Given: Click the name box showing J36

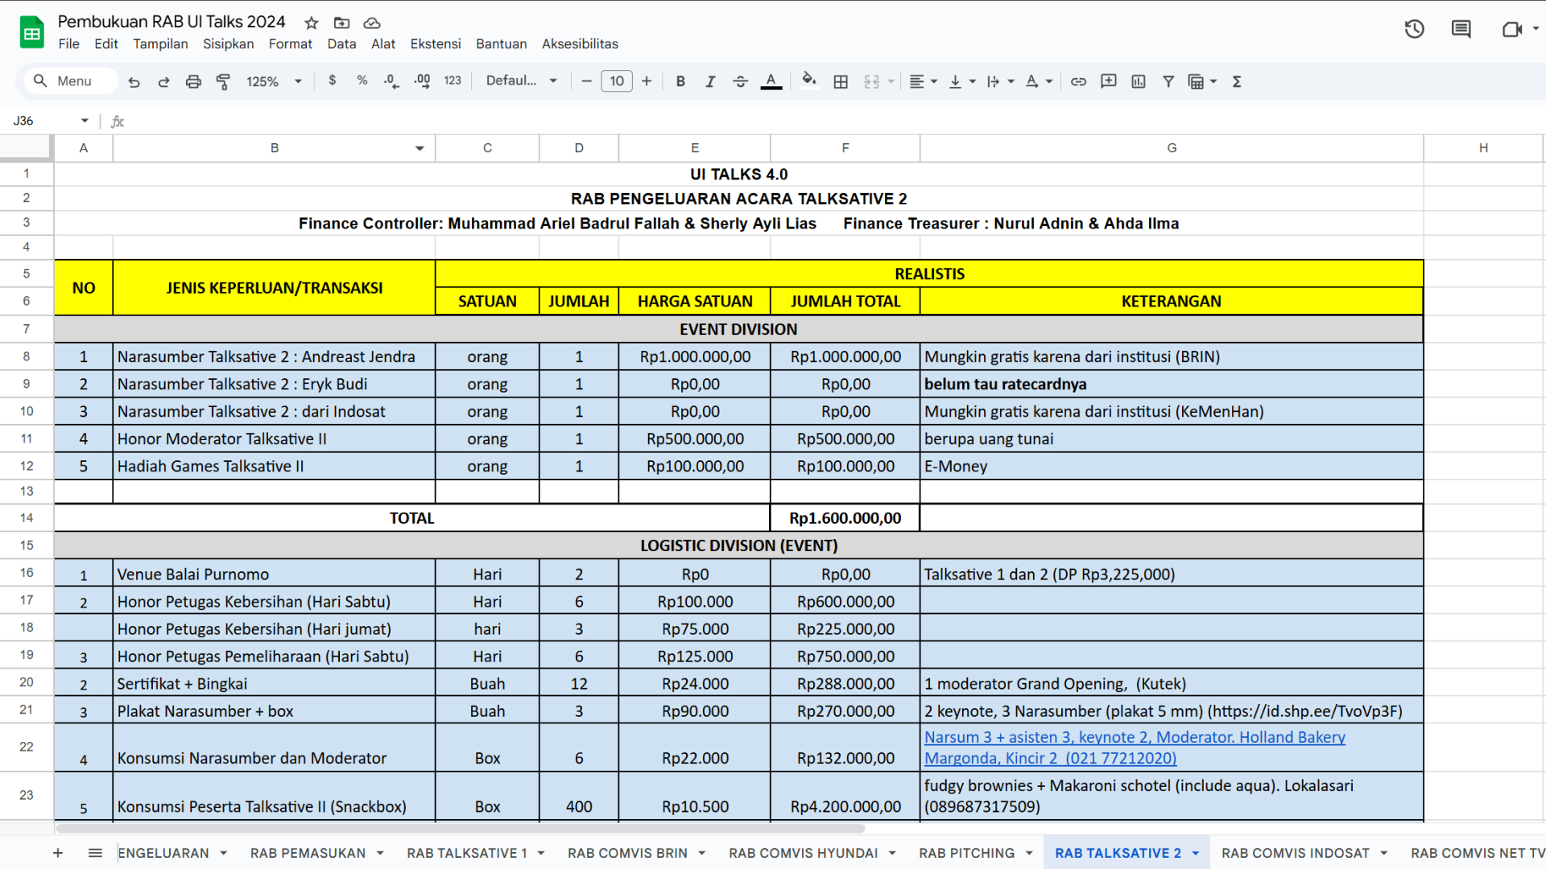Looking at the screenshot, I should tap(50, 121).
